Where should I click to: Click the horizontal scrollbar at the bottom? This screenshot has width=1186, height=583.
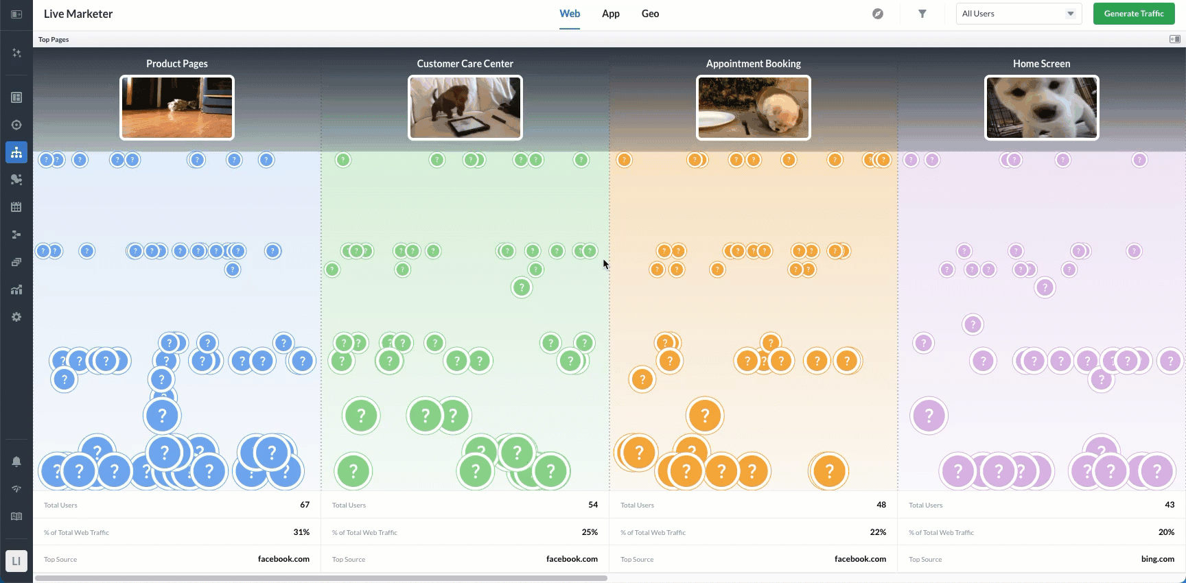click(321, 578)
